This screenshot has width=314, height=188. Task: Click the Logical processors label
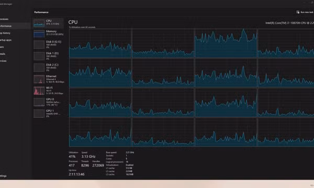tap(115, 162)
